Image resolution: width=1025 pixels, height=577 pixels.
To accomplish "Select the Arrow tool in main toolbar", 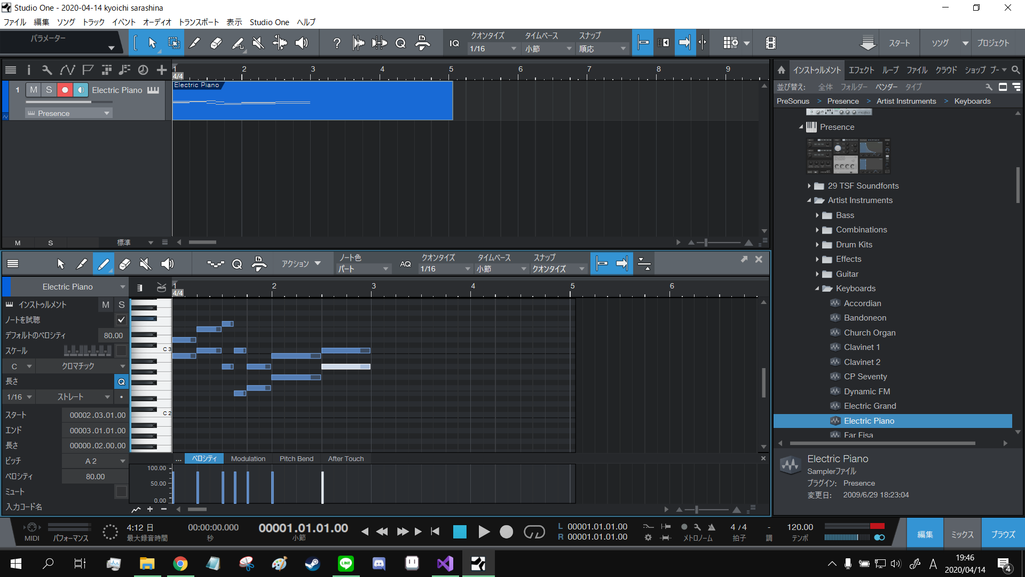I will point(152,43).
